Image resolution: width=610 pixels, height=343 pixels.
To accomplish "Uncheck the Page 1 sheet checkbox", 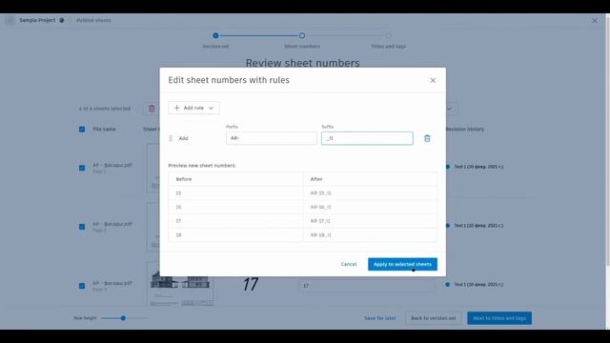I will (82, 168).
